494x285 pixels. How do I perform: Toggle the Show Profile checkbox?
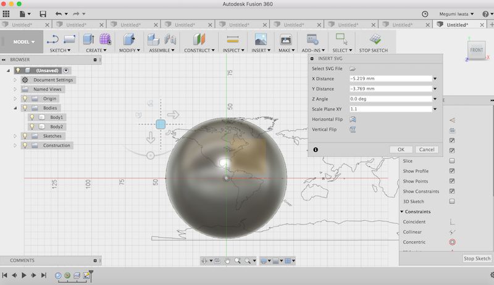[x=452, y=171]
